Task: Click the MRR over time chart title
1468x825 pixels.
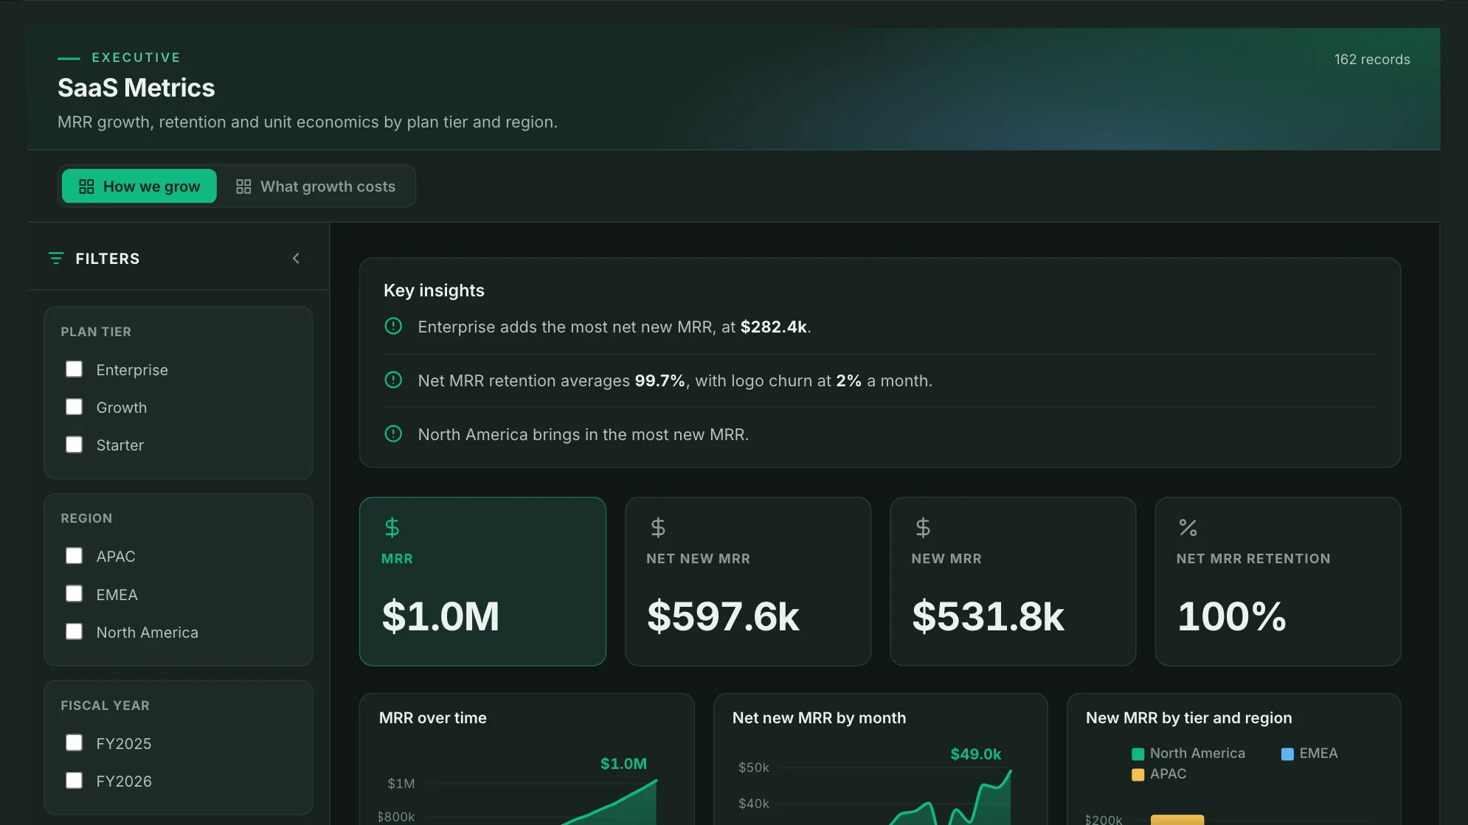Action: (x=433, y=718)
